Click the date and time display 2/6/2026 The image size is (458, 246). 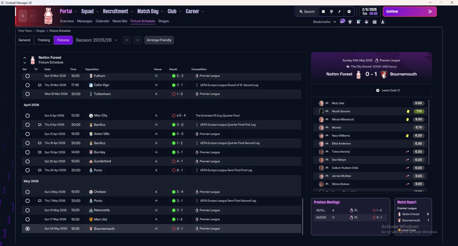[x=370, y=11]
